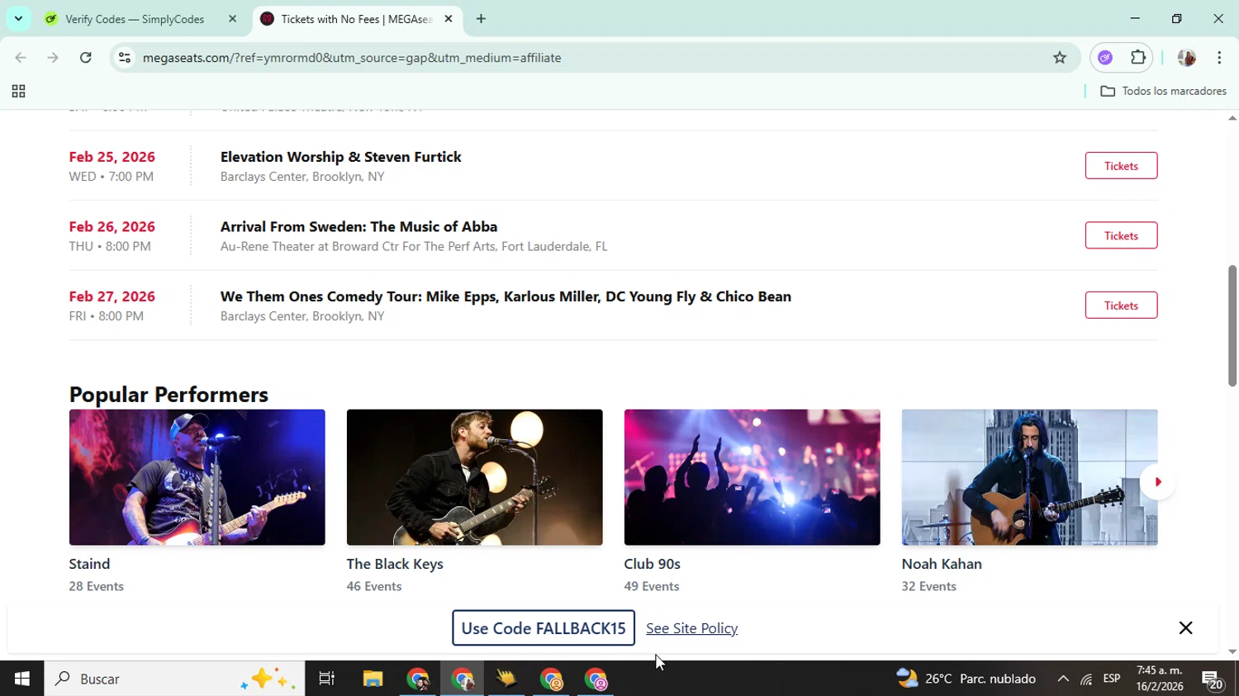This screenshot has width=1239, height=696.
Task: Open The Black Keys name link
Action: [x=395, y=564]
